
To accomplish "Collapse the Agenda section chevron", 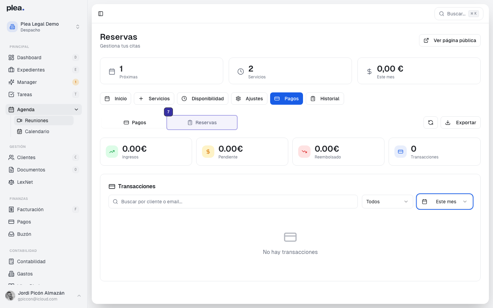I will 76,110.
